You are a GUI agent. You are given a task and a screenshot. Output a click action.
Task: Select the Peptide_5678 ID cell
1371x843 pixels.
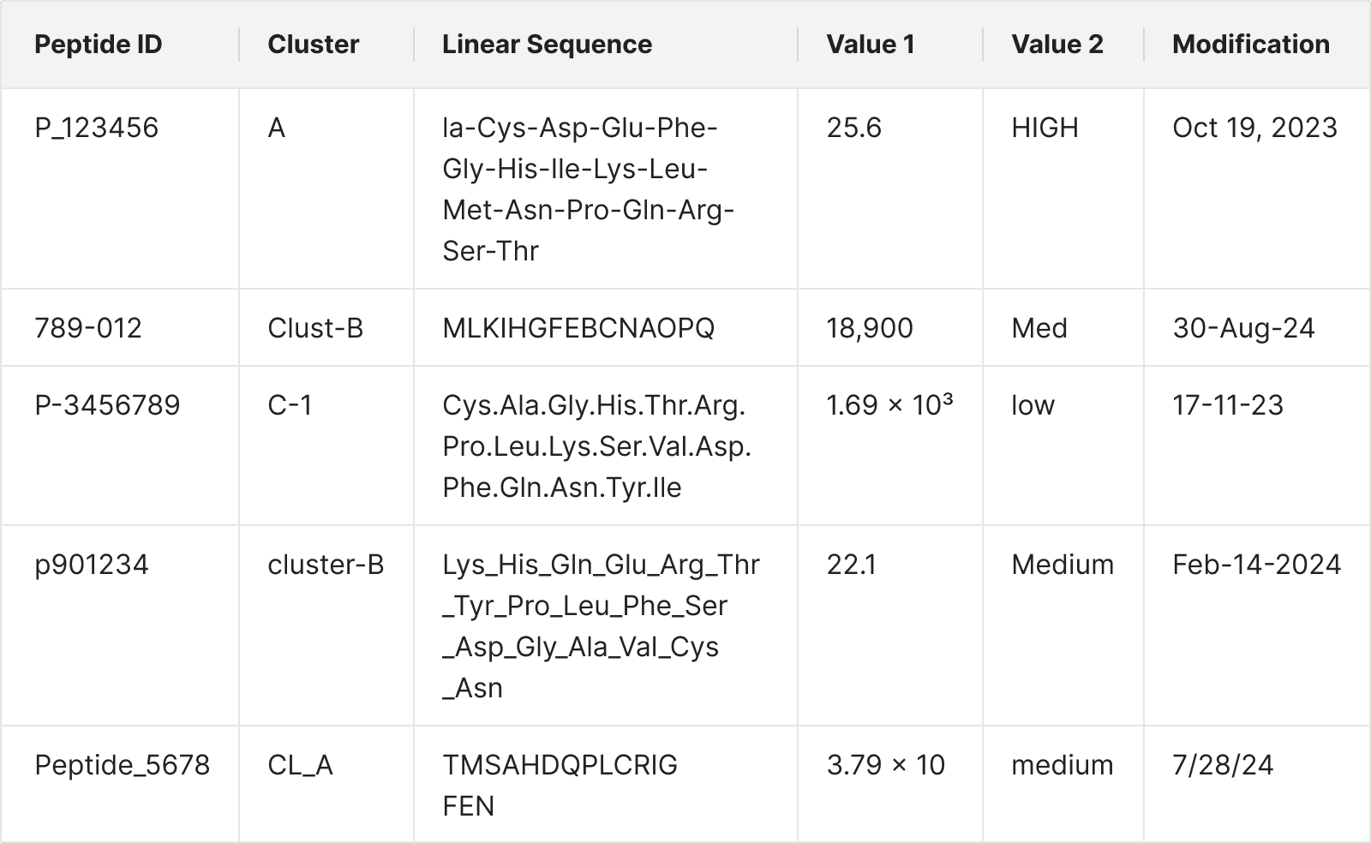123,765
